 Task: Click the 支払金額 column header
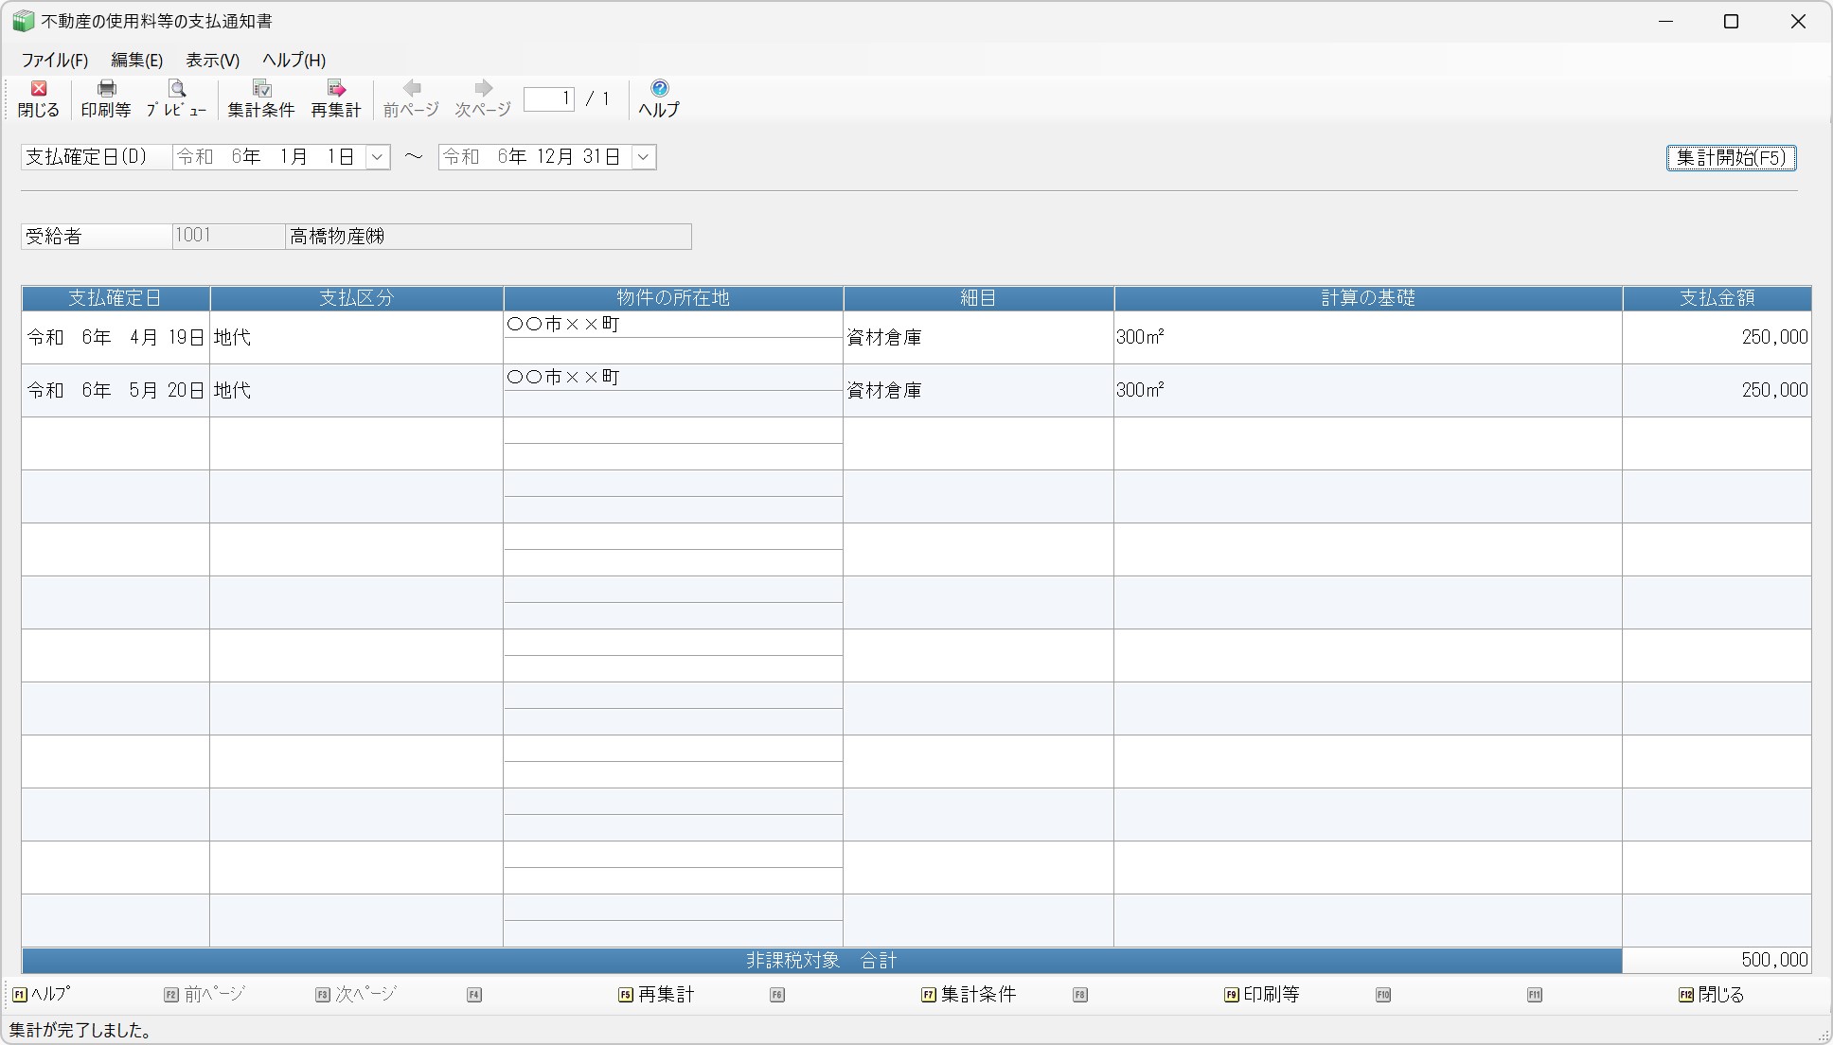pos(1717,298)
